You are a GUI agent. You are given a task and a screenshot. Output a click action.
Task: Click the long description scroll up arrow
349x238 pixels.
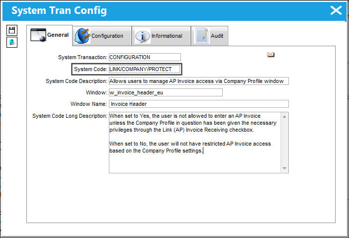point(284,117)
